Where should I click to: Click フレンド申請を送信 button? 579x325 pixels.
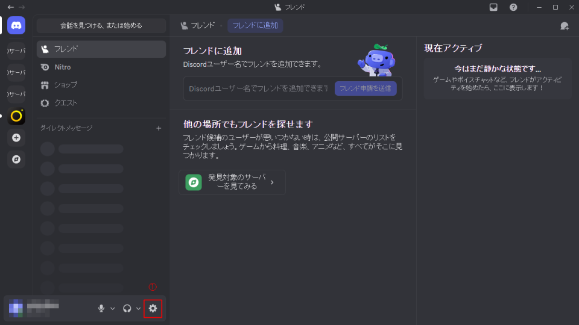coord(365,88)
